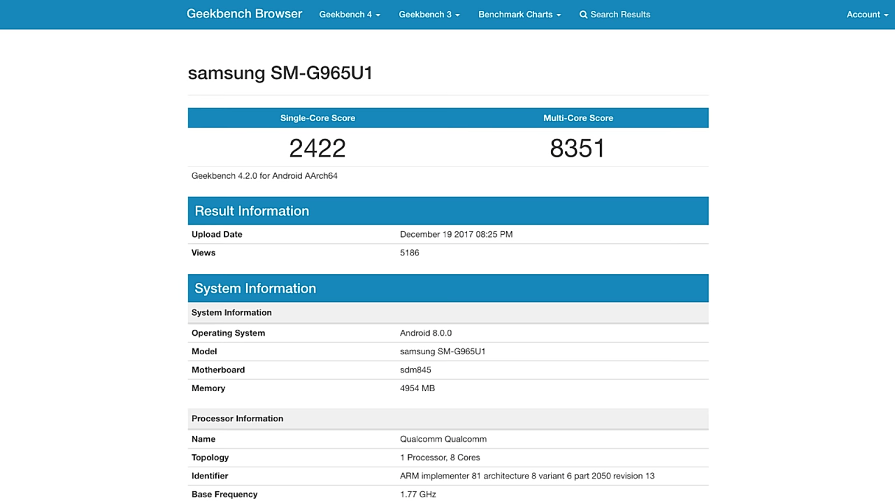This screenshot has width=895, height=503.
Task: Click the Operating System label
Action: coord(228,333)
